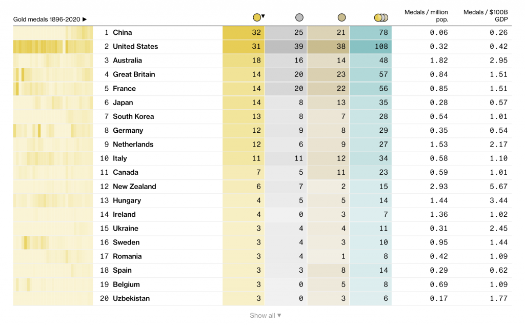Sort table by the gold medal icon

coord(257,17)
